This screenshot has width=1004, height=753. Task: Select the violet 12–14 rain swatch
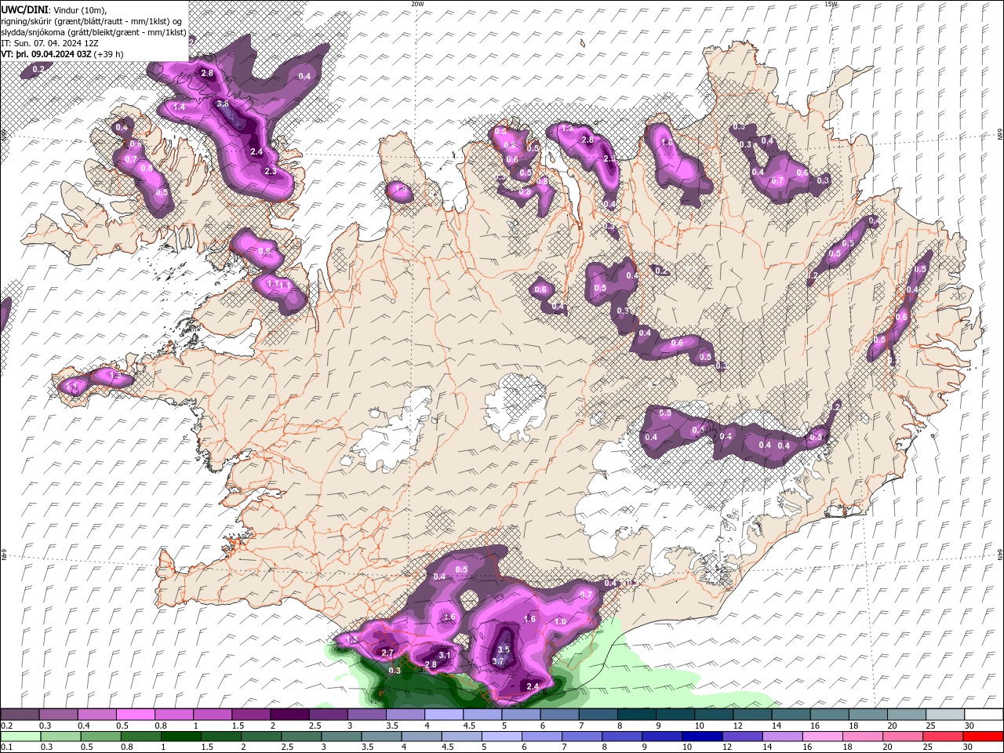744,737
